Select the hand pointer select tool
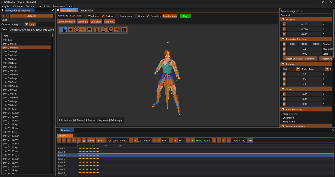The width and height of the screenshot is (335, 177). click(x=64, y=30)
